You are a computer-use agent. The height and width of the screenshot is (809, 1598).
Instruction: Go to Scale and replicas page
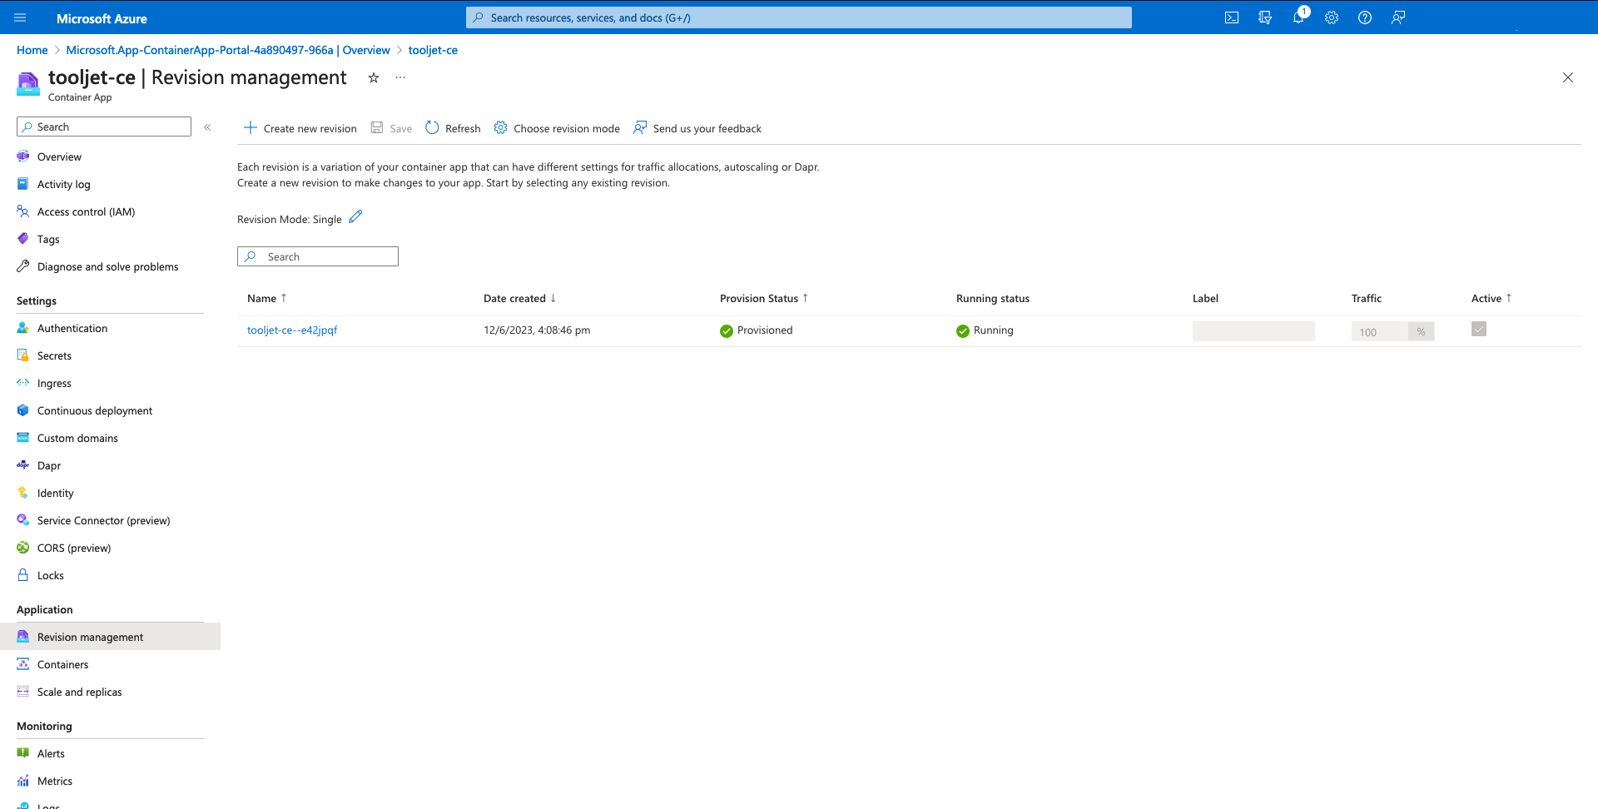coord(79,692)
